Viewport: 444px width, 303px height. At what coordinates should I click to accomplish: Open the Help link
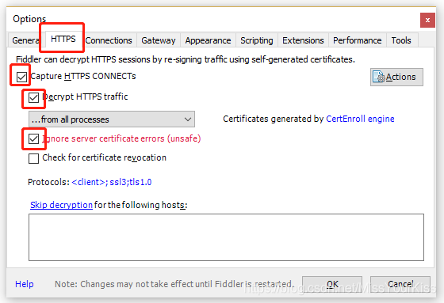tap(25, 284)
